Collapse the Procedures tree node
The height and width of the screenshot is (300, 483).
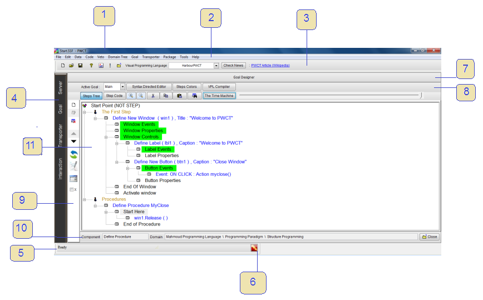tap(85, 199)
